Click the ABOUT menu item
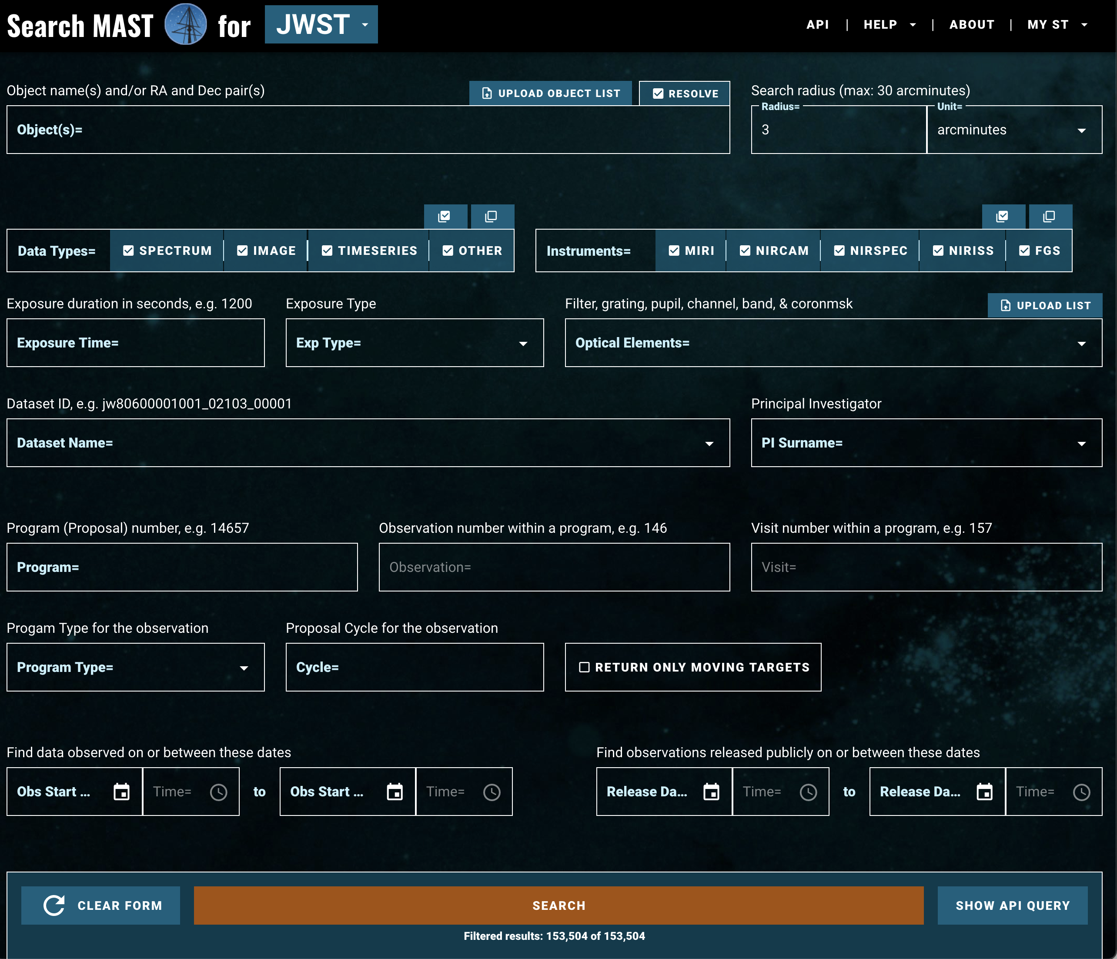Viewport: 1117px width, 959px height. 971,25
